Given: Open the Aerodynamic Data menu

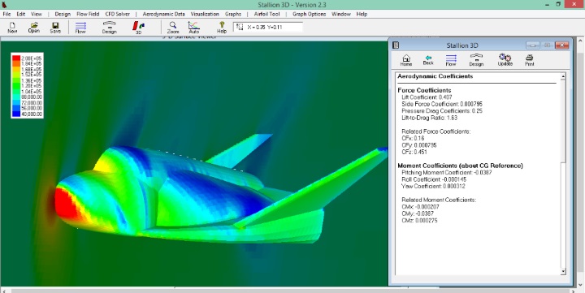Looking at the screenshot, I should (x=163, y=14).
